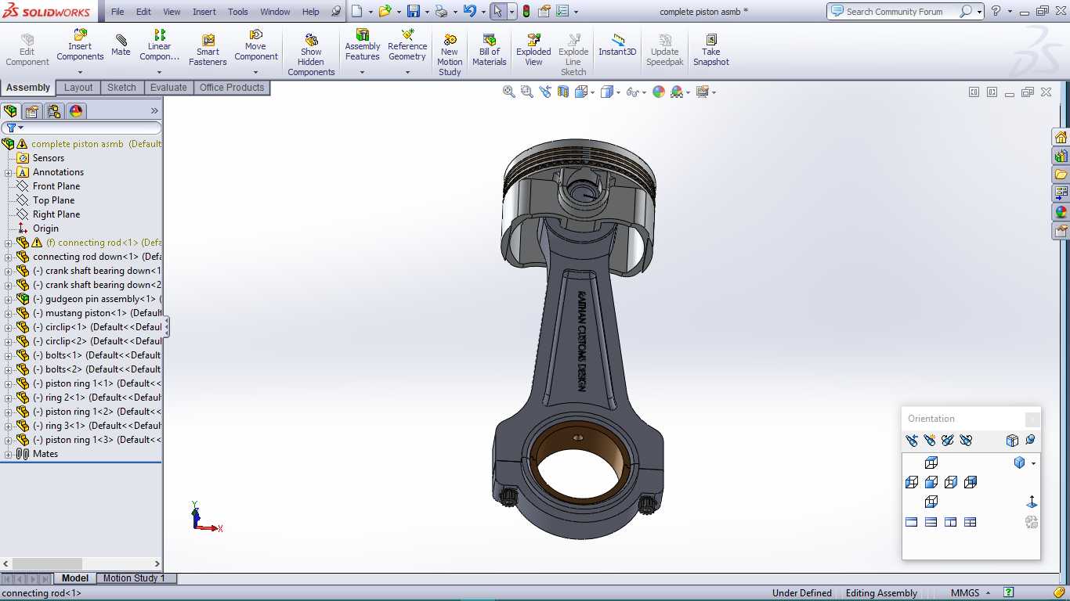
Task: Start a New Motion Study
Action: click(450, 55)
